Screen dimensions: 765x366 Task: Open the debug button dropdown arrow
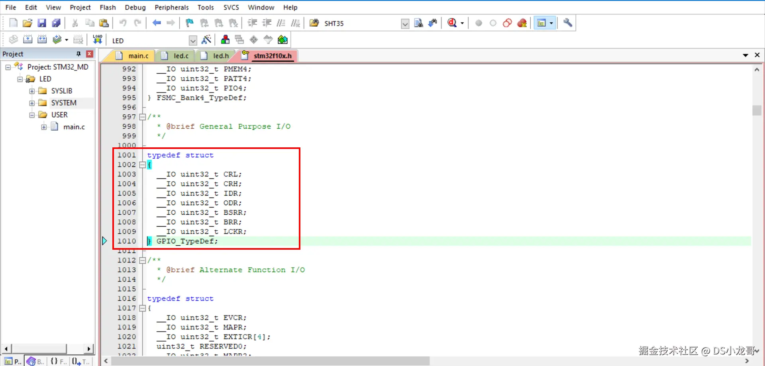coord(462,23)
